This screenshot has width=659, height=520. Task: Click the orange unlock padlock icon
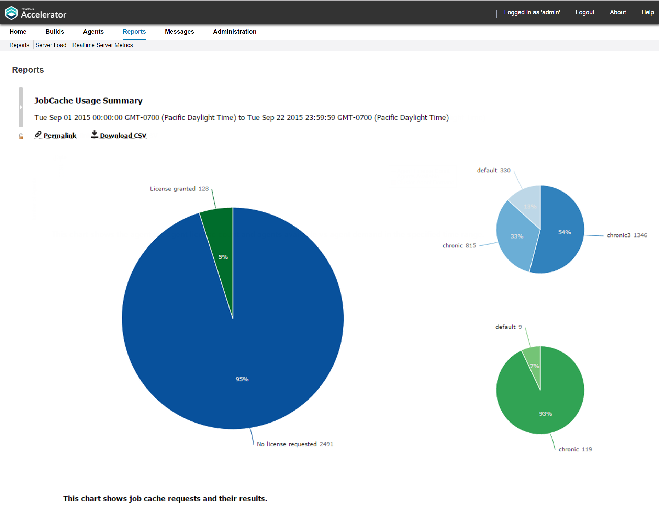coord(21,136)
